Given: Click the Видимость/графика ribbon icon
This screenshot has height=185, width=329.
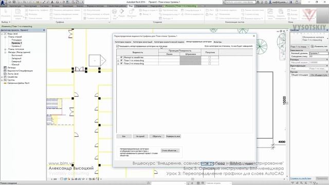Looking at the screenshot, I should [26, 10].
